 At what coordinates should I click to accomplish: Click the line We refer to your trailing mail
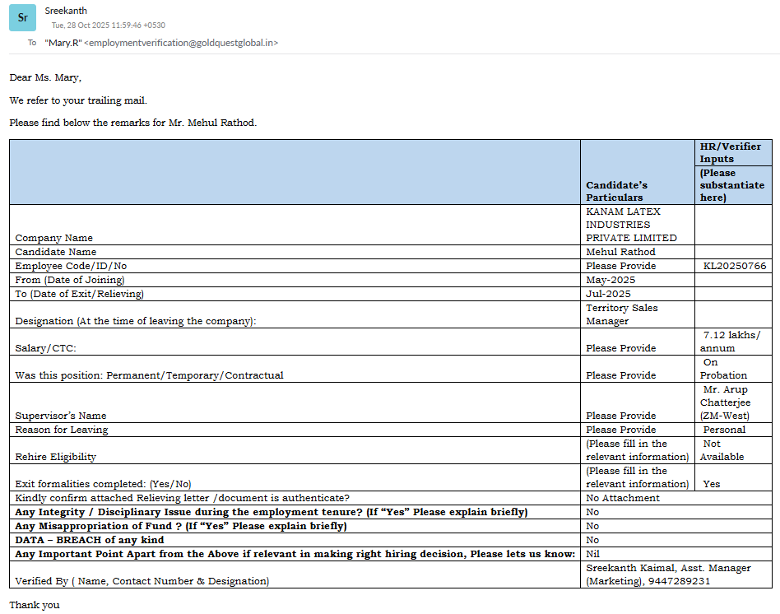[78, 100]
